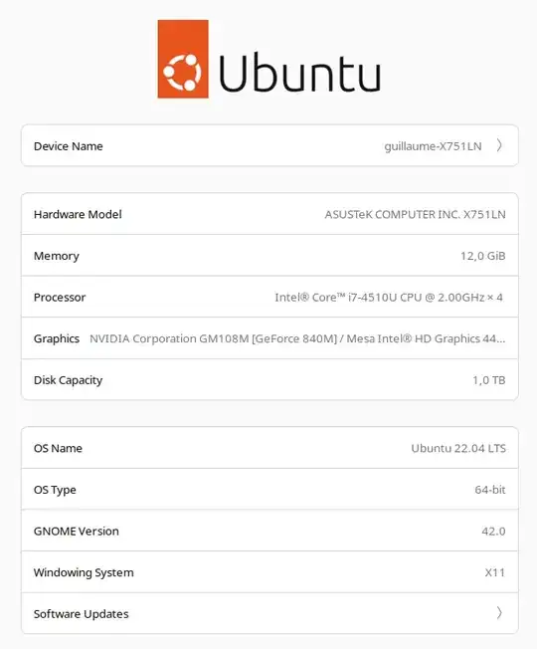Click the 42.0 GNOME version value
Image resolution: width=537 pixels, height=649 pixels.
pyautogui.click(x=493, y=531)
